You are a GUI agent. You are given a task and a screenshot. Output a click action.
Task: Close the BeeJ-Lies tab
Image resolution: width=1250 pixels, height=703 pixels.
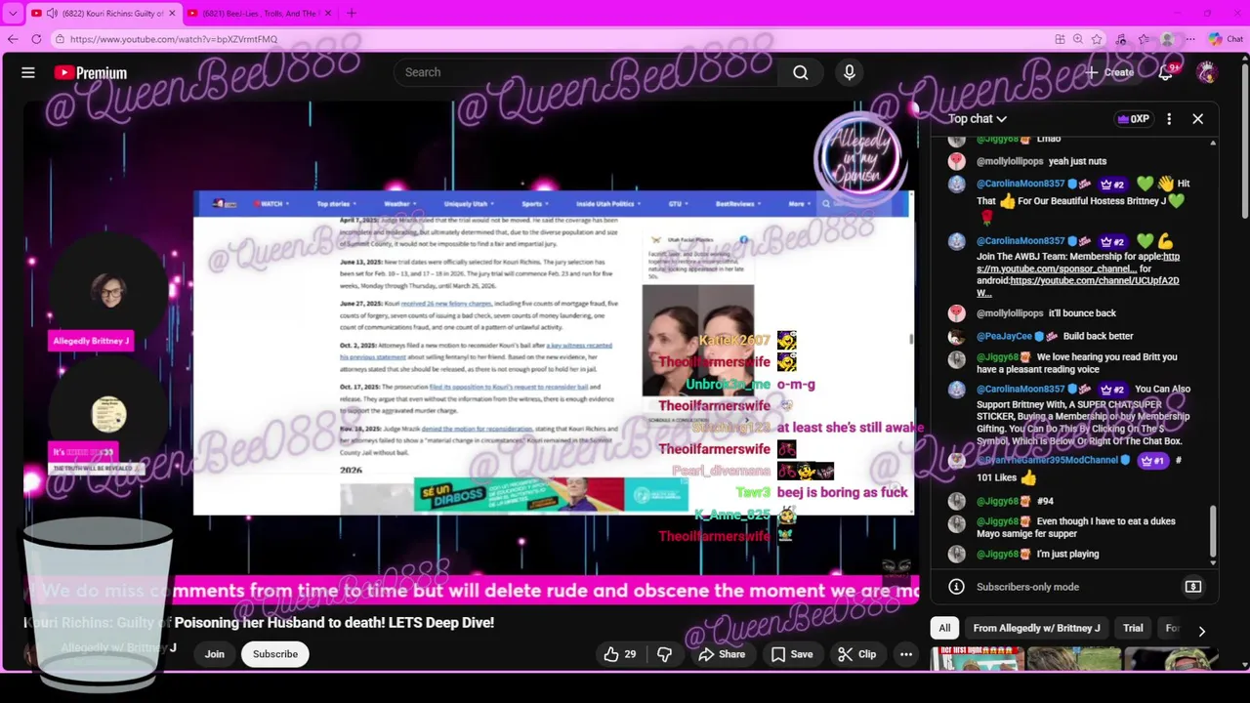pos(328,14)
